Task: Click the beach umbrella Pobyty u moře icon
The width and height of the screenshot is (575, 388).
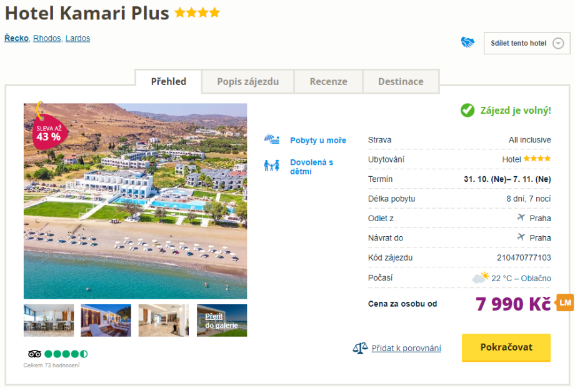Action: tap(271, 140)
